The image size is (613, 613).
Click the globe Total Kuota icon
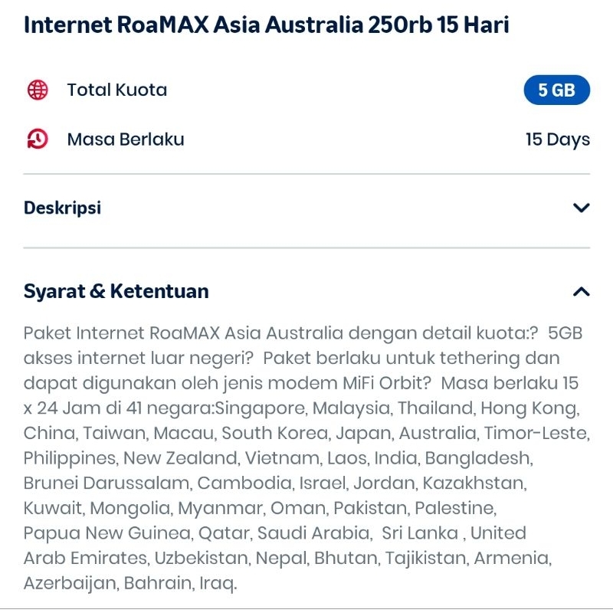coord(37,90)
